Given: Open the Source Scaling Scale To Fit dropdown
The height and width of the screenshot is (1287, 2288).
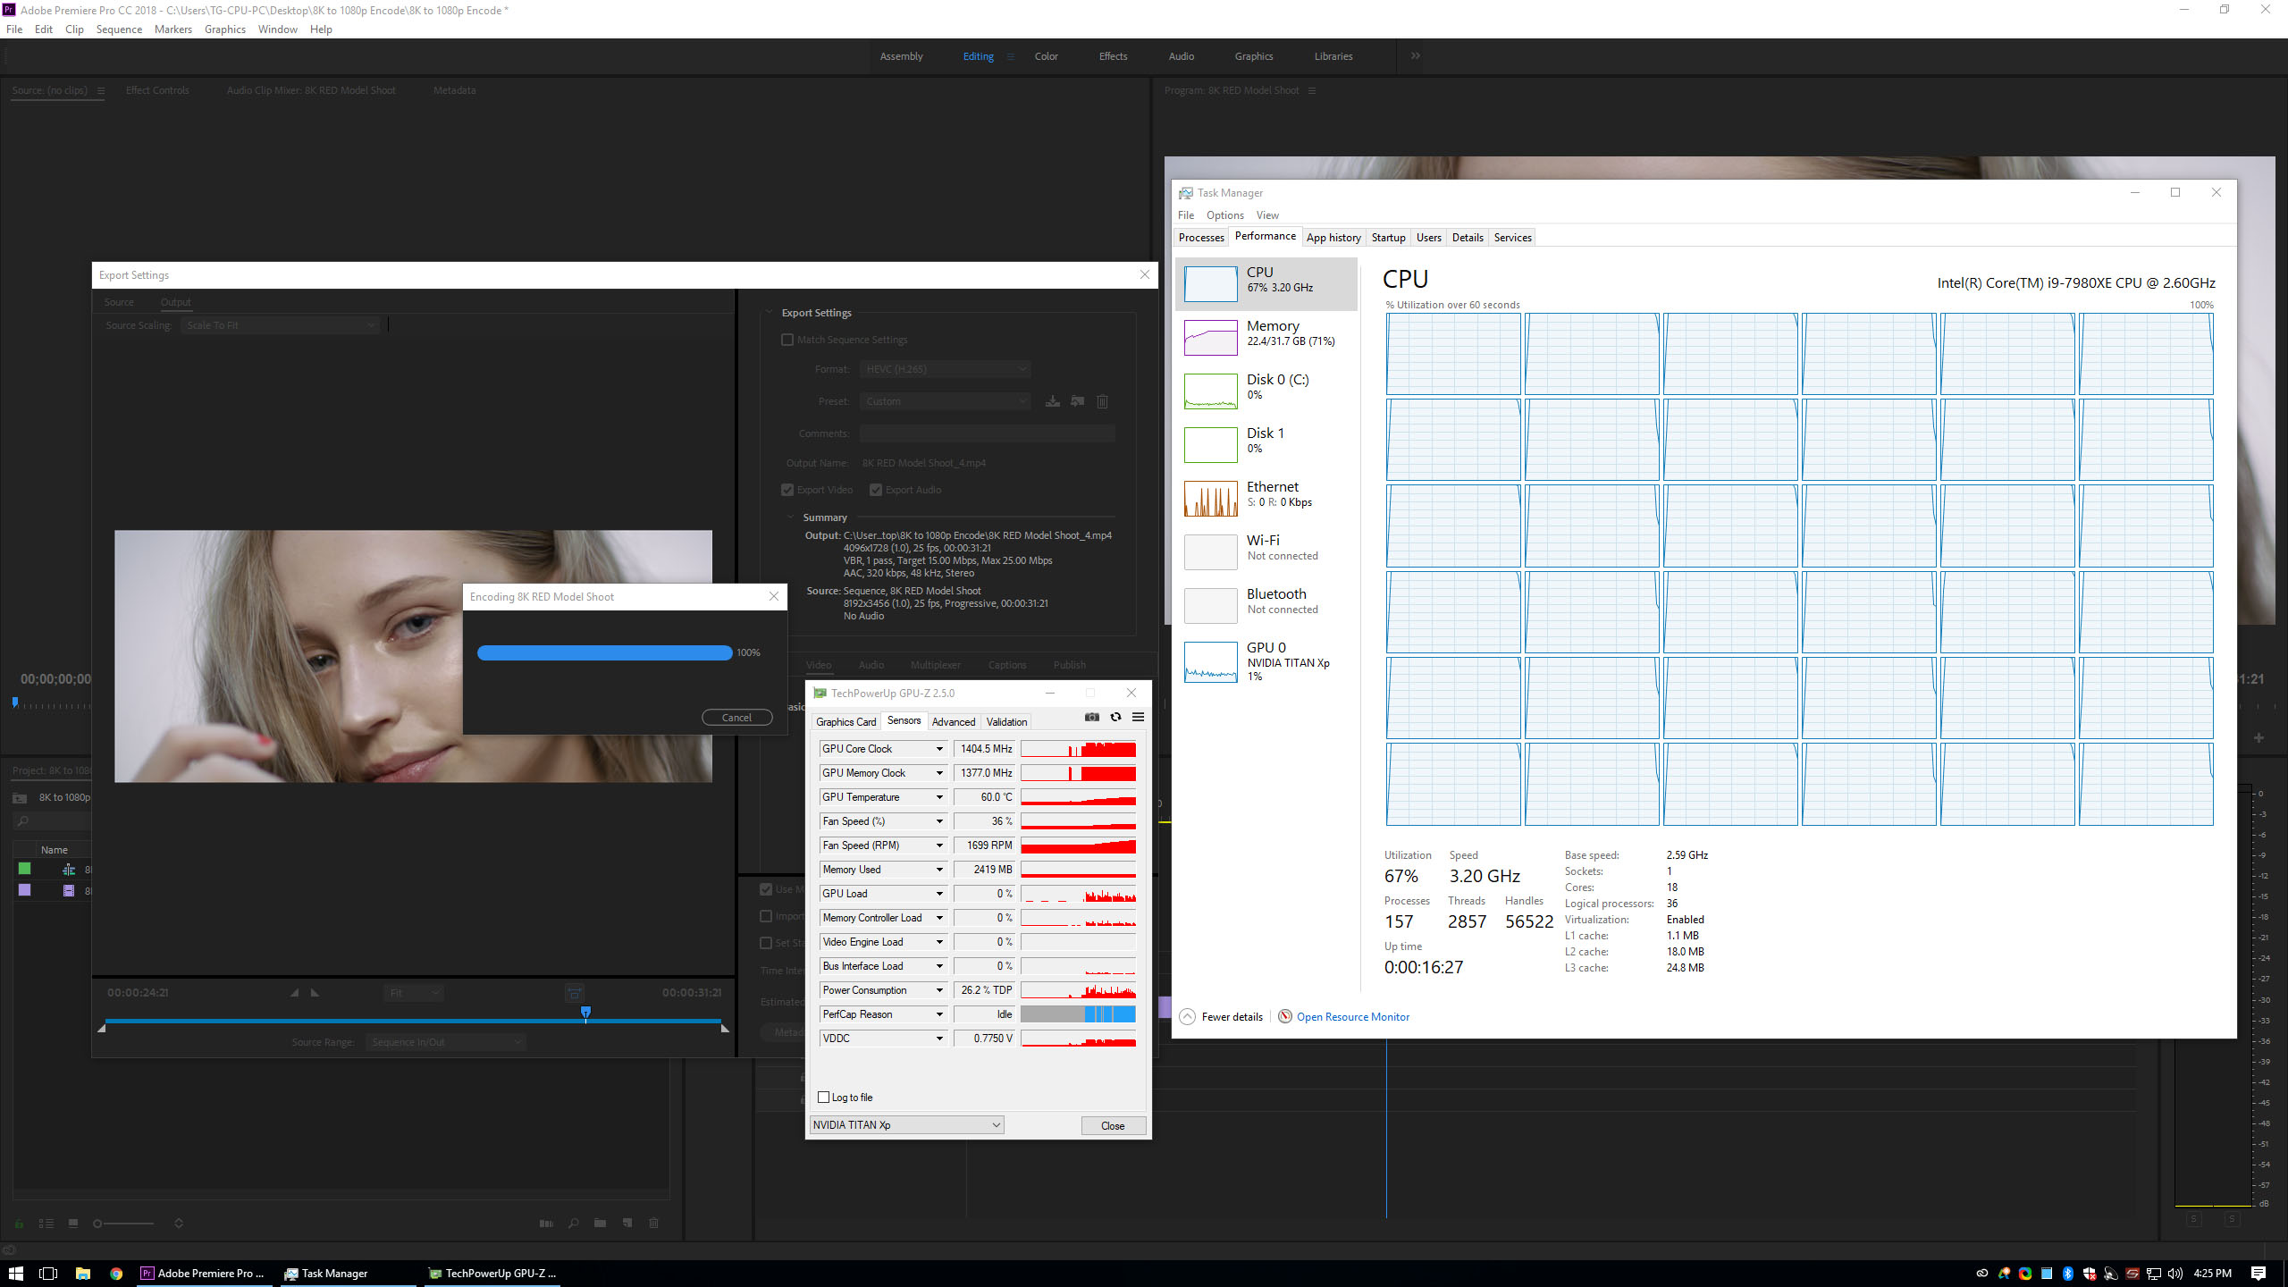Looking at the screenshot, I should (x=280, y=325).
